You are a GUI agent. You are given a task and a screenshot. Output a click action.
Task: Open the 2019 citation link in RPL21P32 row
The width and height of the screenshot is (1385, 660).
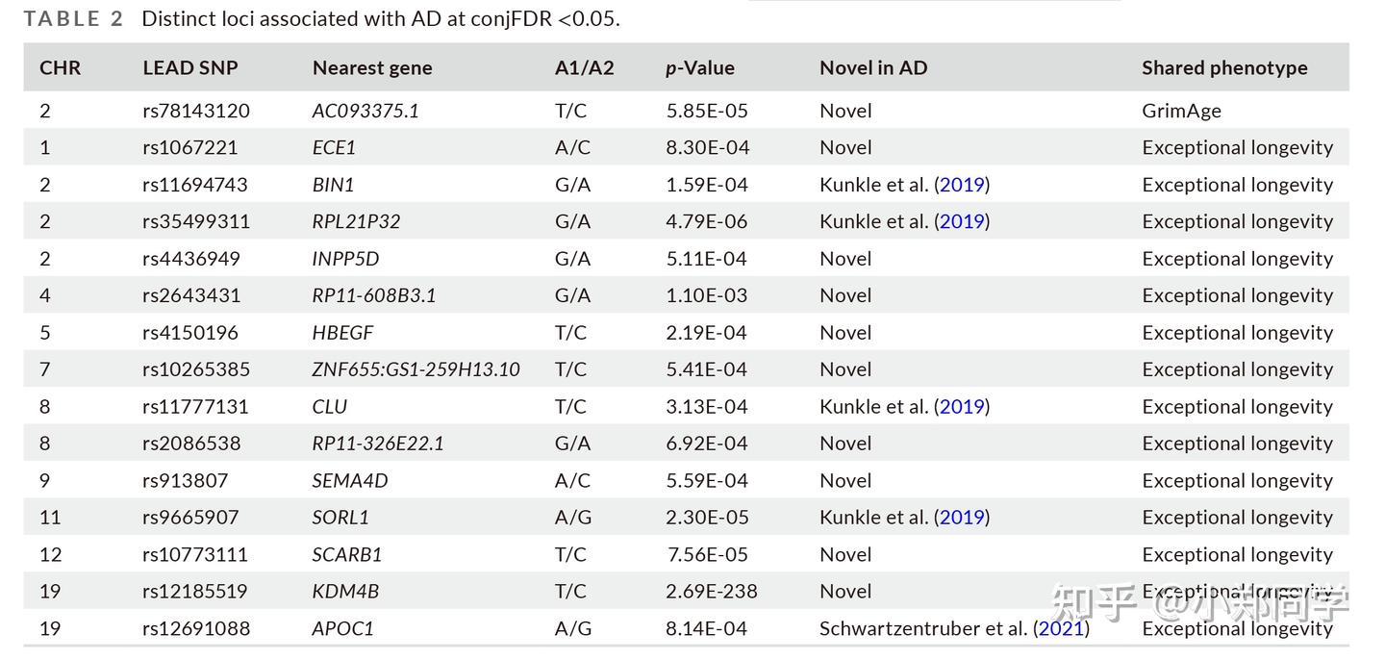[x=962, y=221]
